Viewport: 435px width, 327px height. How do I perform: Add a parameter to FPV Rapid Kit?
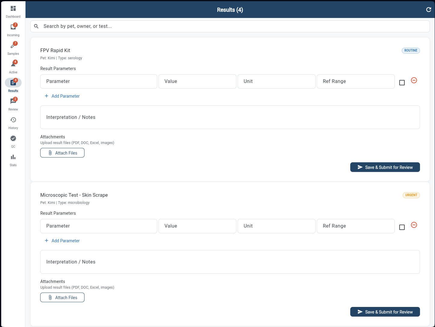click(62, 96)
